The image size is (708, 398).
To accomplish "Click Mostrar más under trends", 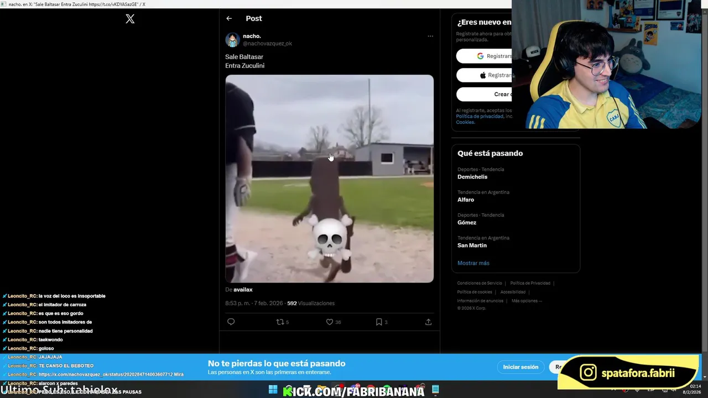I will click(x=473, y=263).
